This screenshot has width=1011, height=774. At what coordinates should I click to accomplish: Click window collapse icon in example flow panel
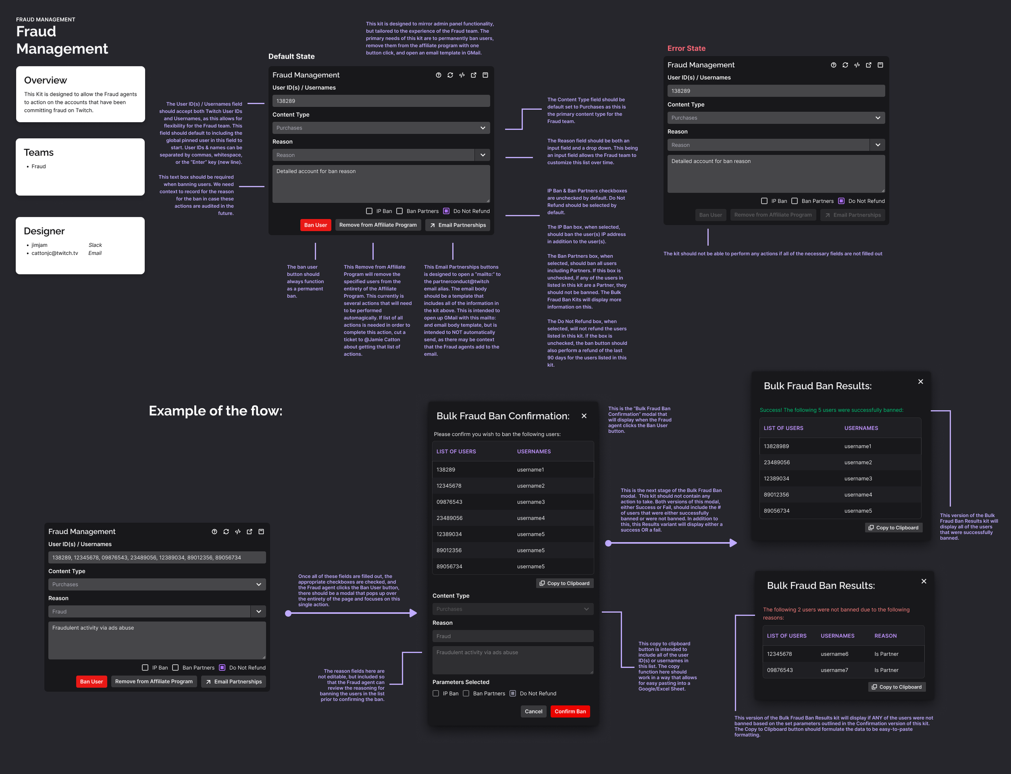[261, 532]
